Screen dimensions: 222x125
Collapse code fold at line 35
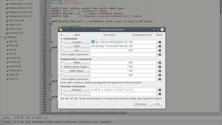(50, 84)
